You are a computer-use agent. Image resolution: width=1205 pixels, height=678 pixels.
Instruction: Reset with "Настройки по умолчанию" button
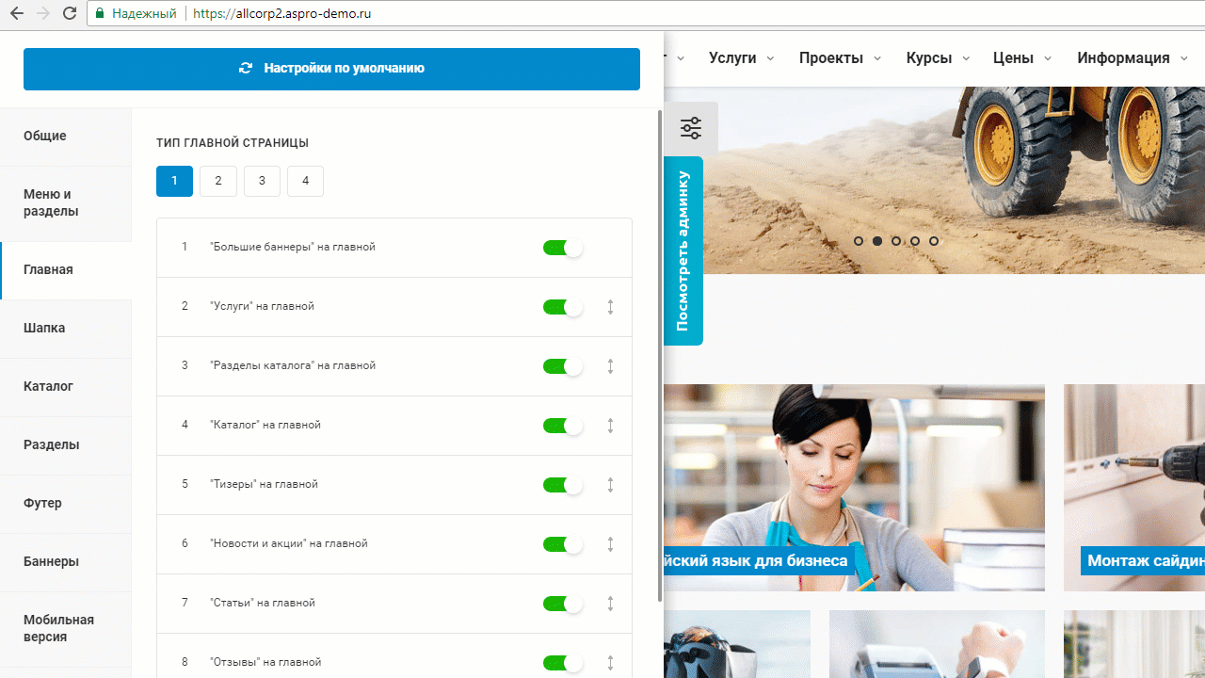click(331, 69)
